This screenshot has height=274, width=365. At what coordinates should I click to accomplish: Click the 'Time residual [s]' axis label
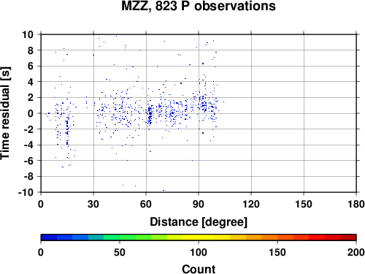tap(5, 113)
